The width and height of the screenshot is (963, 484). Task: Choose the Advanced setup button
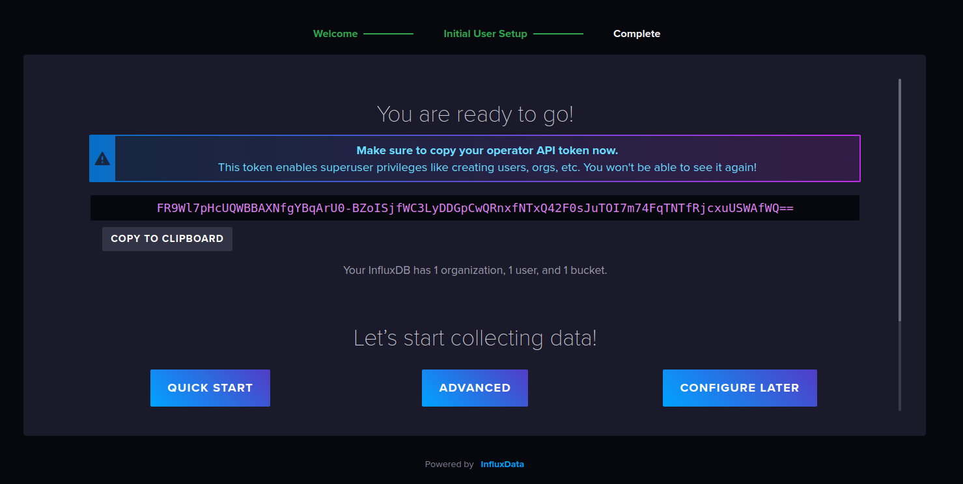[x=475, y=388]
